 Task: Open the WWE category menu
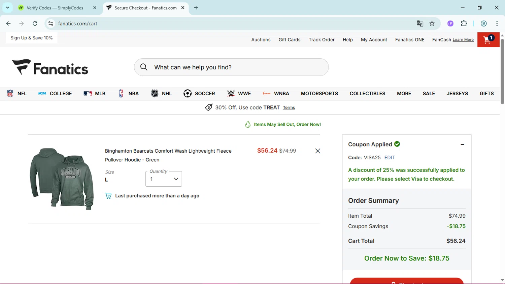coord(239,94)
